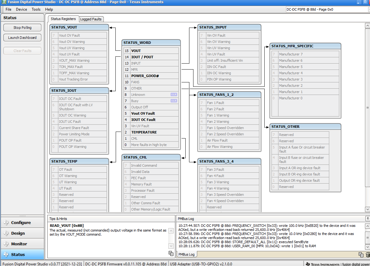Click the DC-DC PSFB Firmware status bar entry
Image resolution: width=370 pixels, height=266 pixels.
pyautogui.click(x=126, y=264)
